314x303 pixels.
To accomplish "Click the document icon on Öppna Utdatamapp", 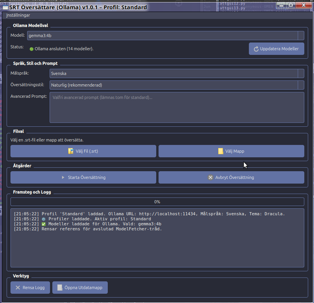I will [60, 288].
